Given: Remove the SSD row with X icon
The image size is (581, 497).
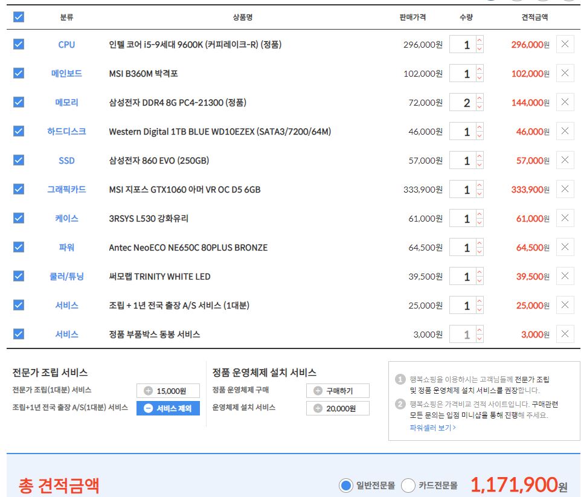Looking at the screenshot, I should pos(565,160).
